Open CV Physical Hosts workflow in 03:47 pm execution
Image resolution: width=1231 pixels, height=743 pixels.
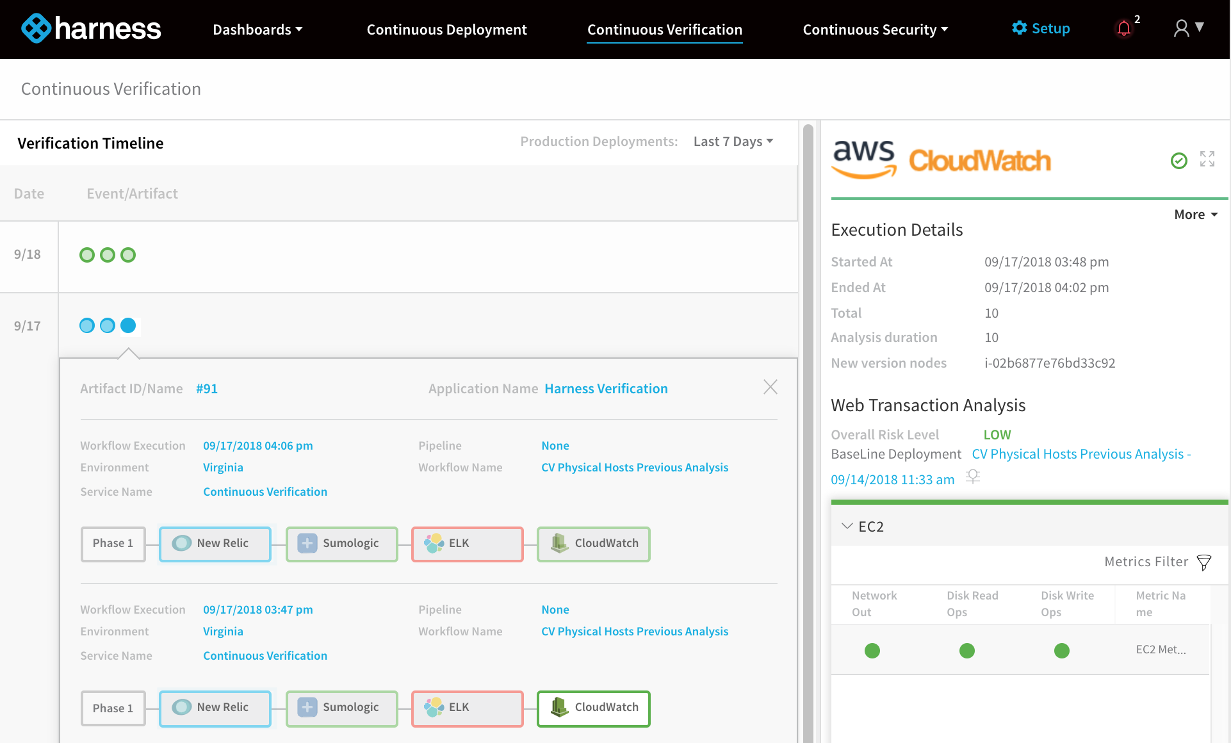point(635,632)
